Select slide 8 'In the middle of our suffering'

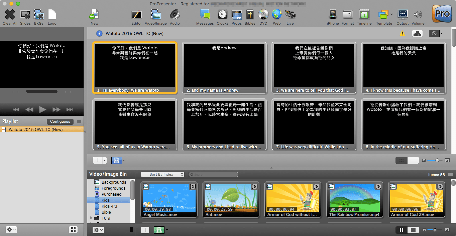pos(403,125)
